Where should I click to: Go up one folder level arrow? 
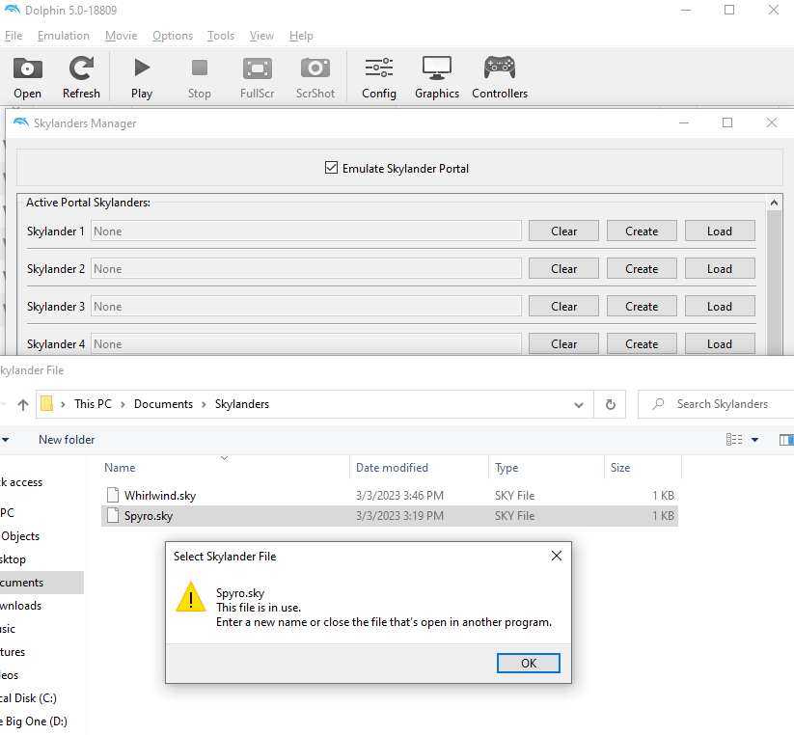click(x=23, y=404)
